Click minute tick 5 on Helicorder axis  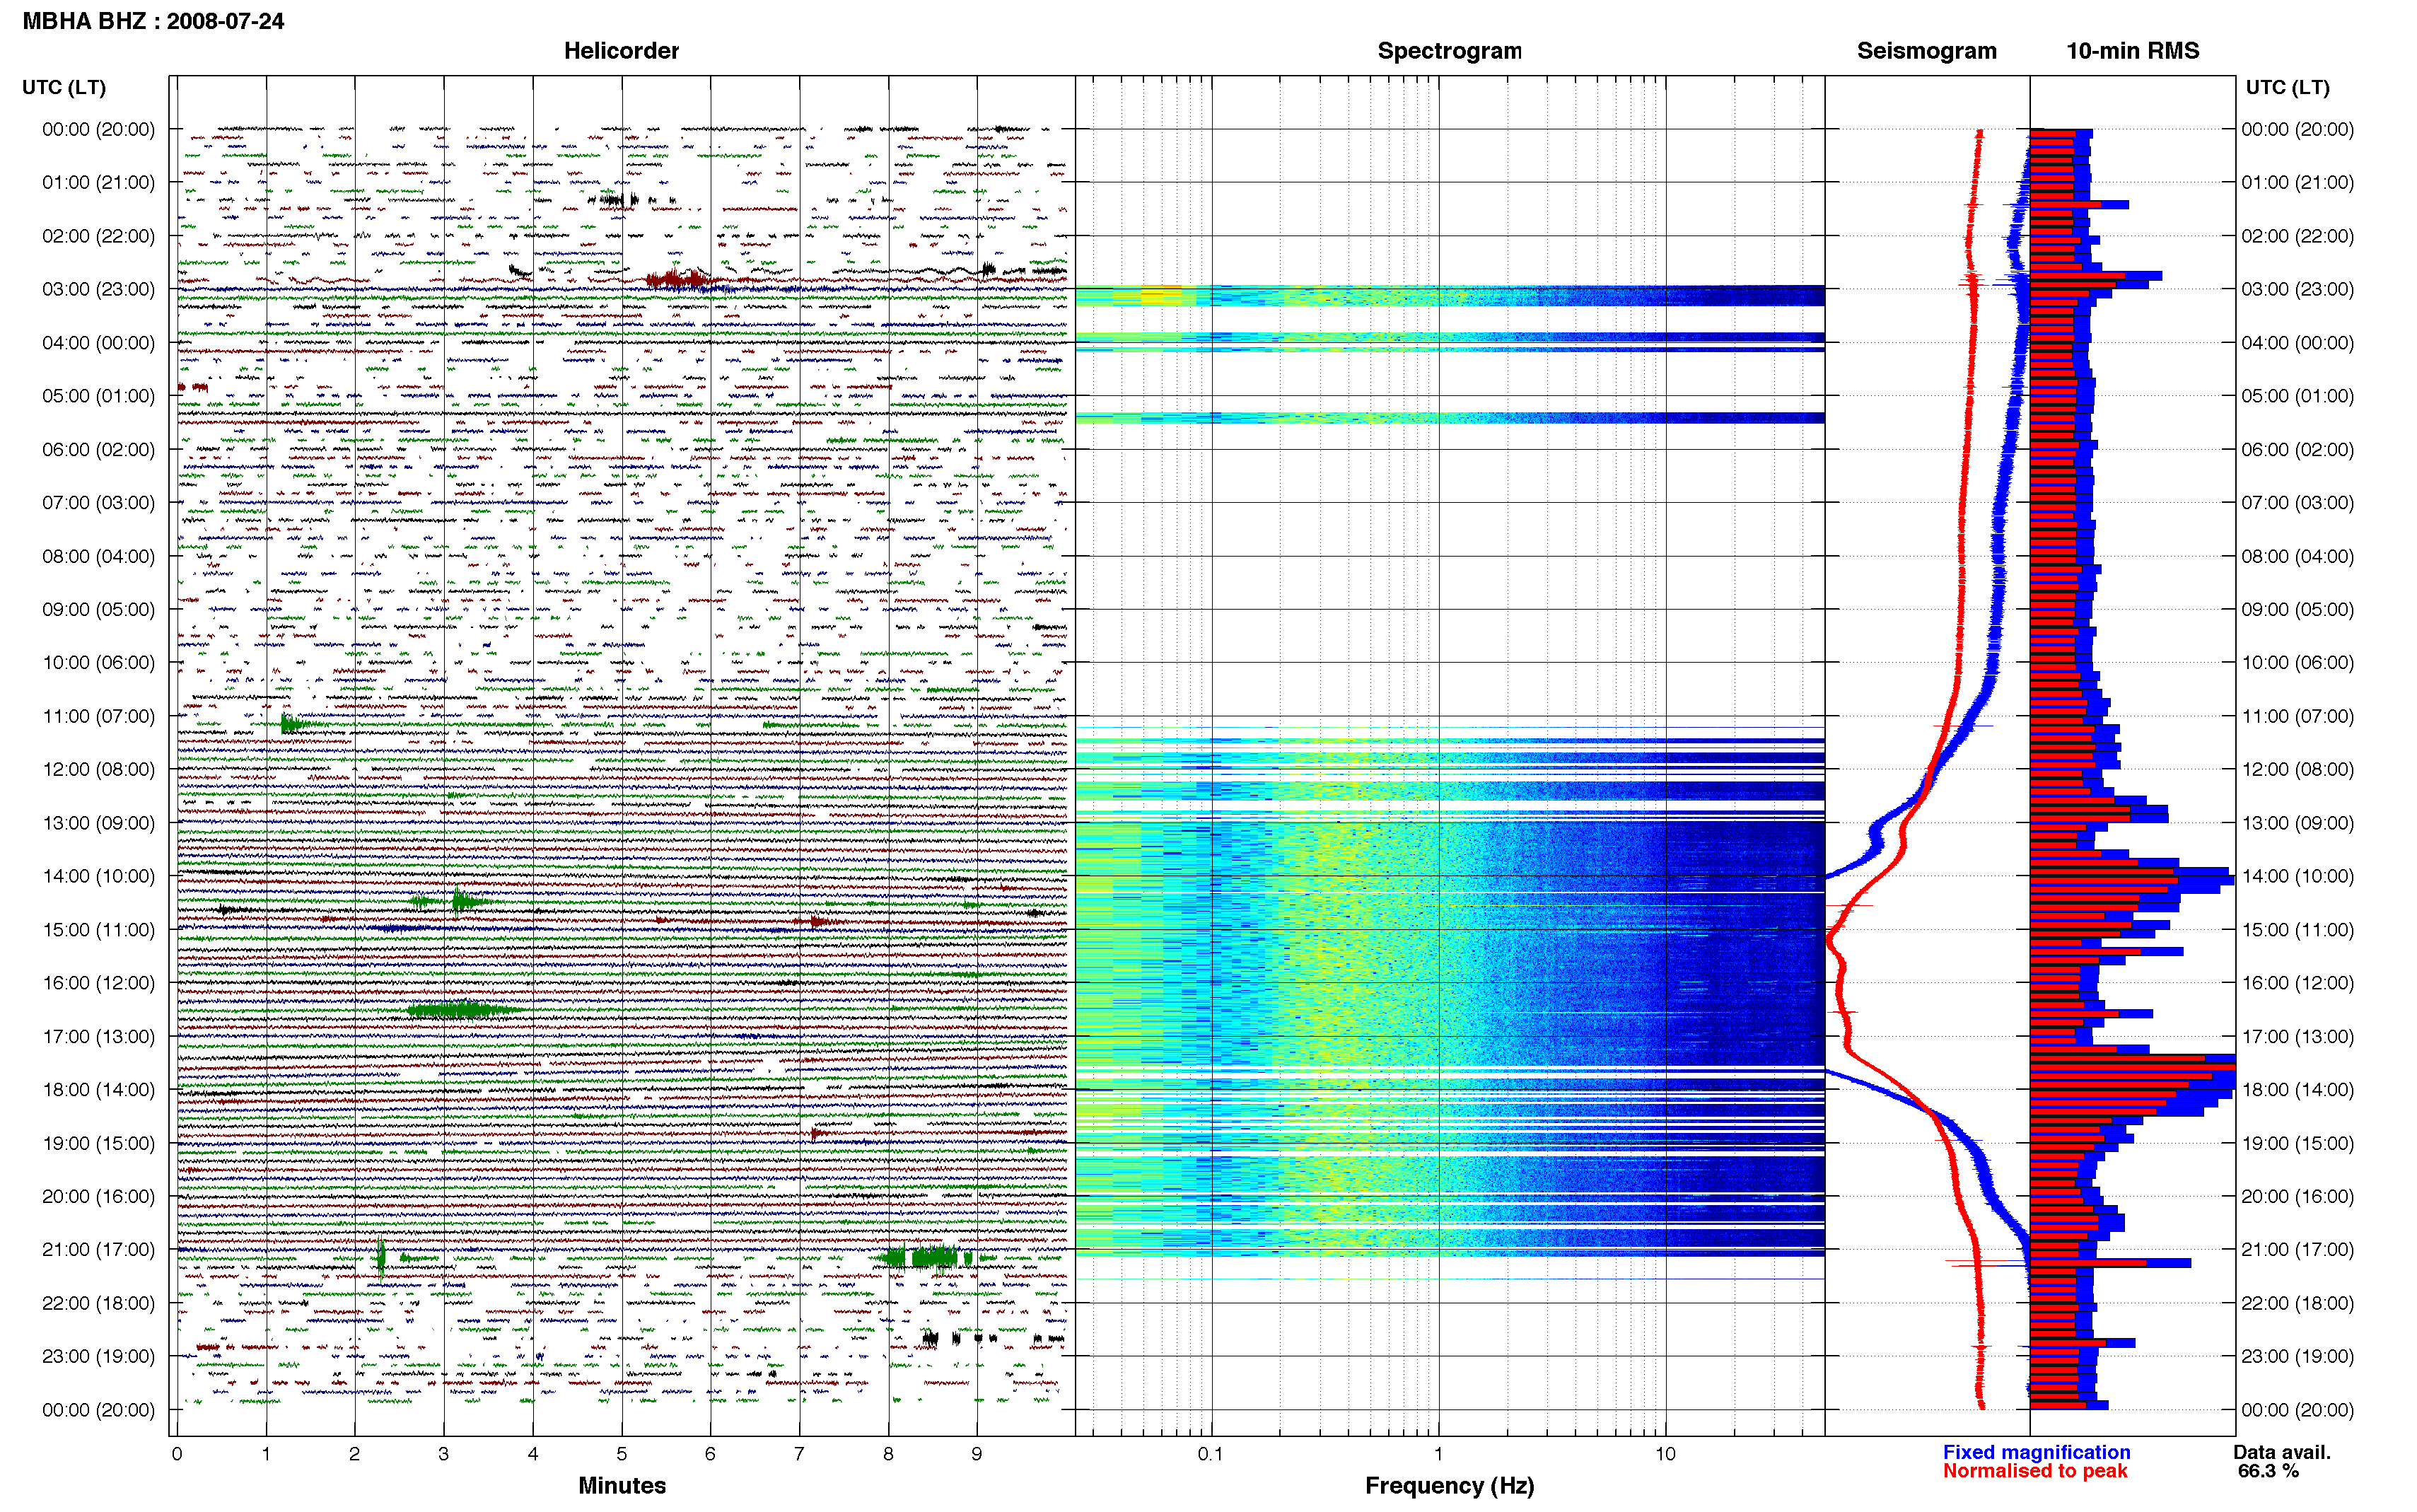coord(622,1454)
